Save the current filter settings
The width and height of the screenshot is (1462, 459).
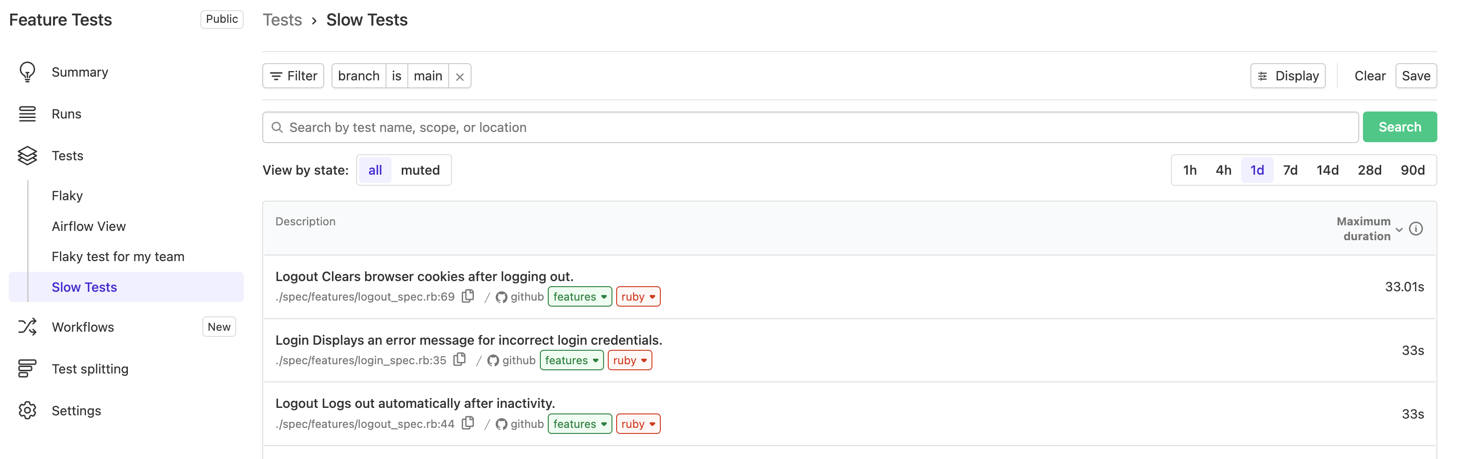point(1415,75)
